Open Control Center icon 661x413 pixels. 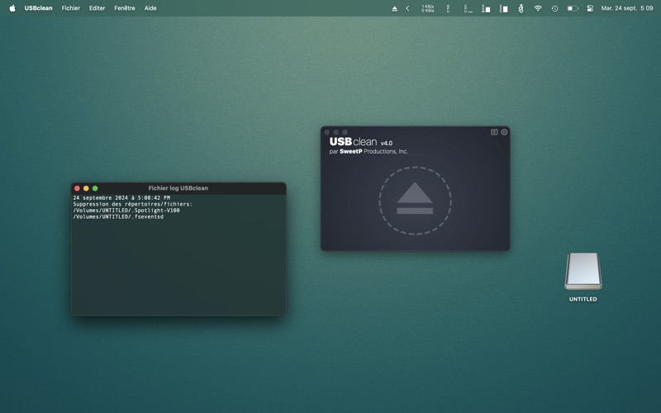pyautogui.click(x=590, y=8)
